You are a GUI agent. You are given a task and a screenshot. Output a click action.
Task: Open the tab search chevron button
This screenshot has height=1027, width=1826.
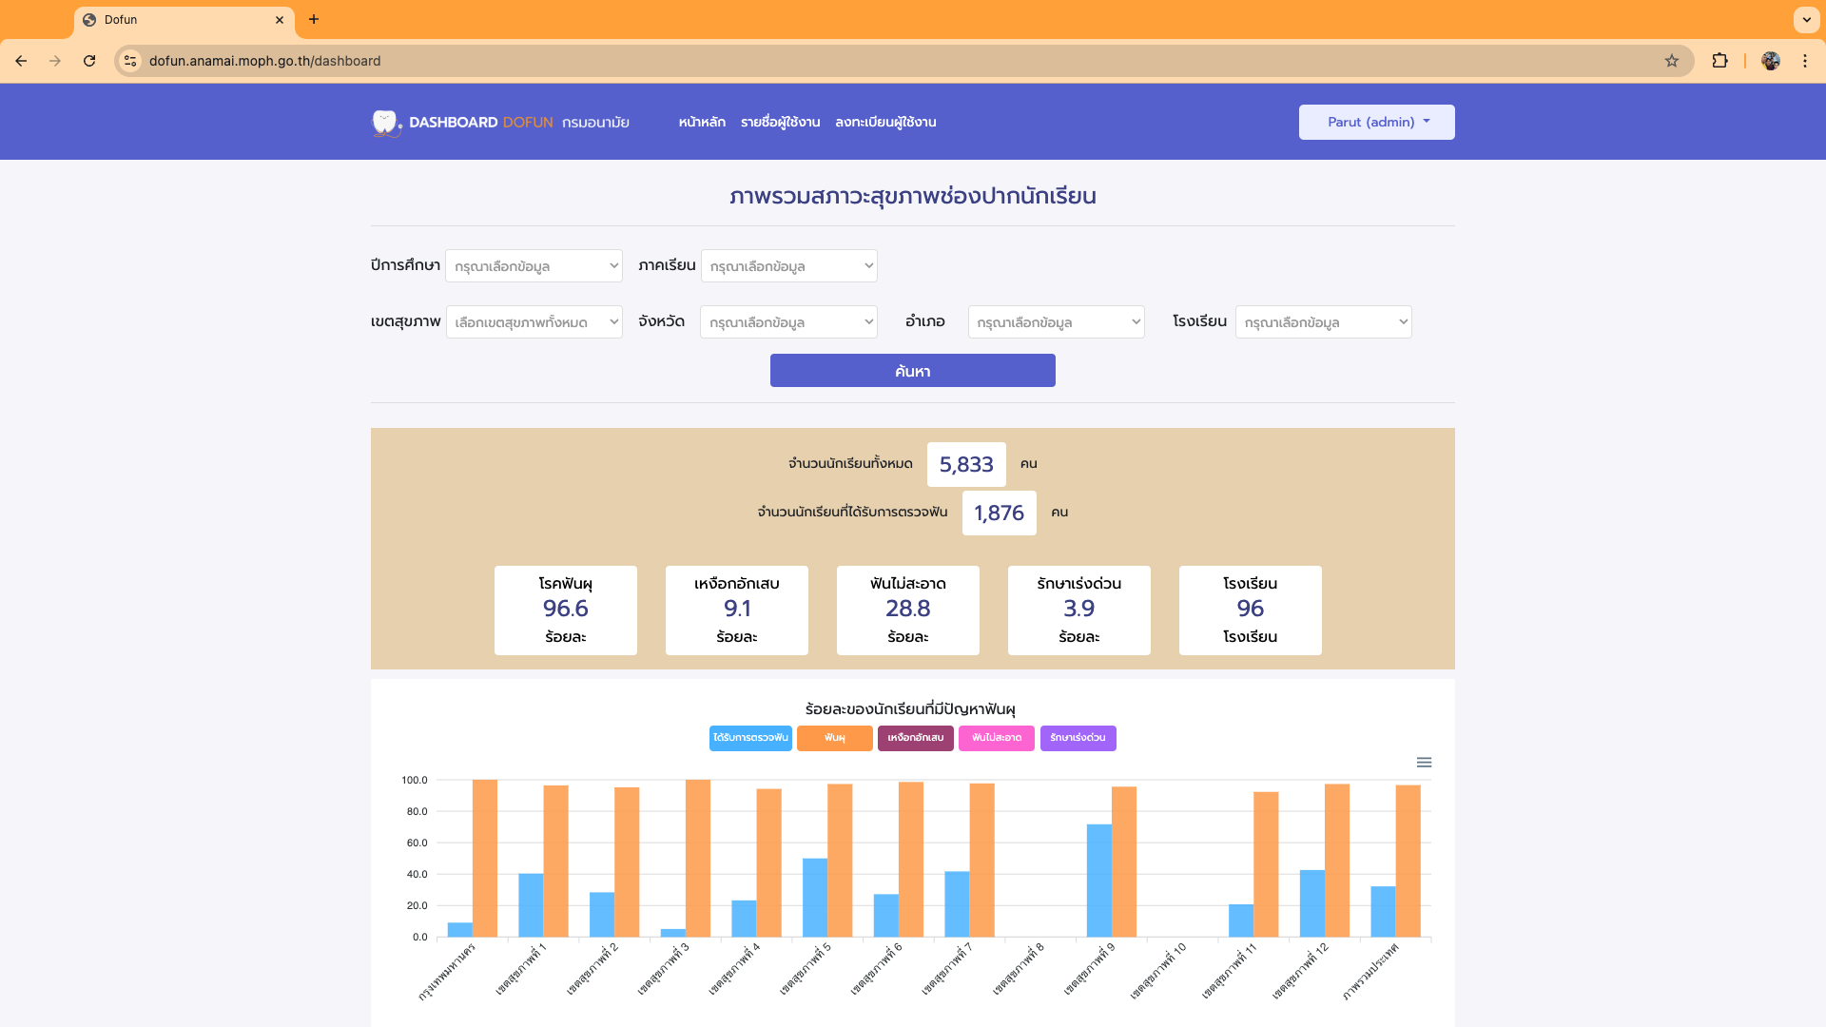(x=1806, y=19)
